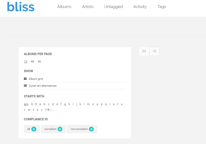Open the Artists page
This screenshot has width=206, height=144.
click(x=88, y=7)
